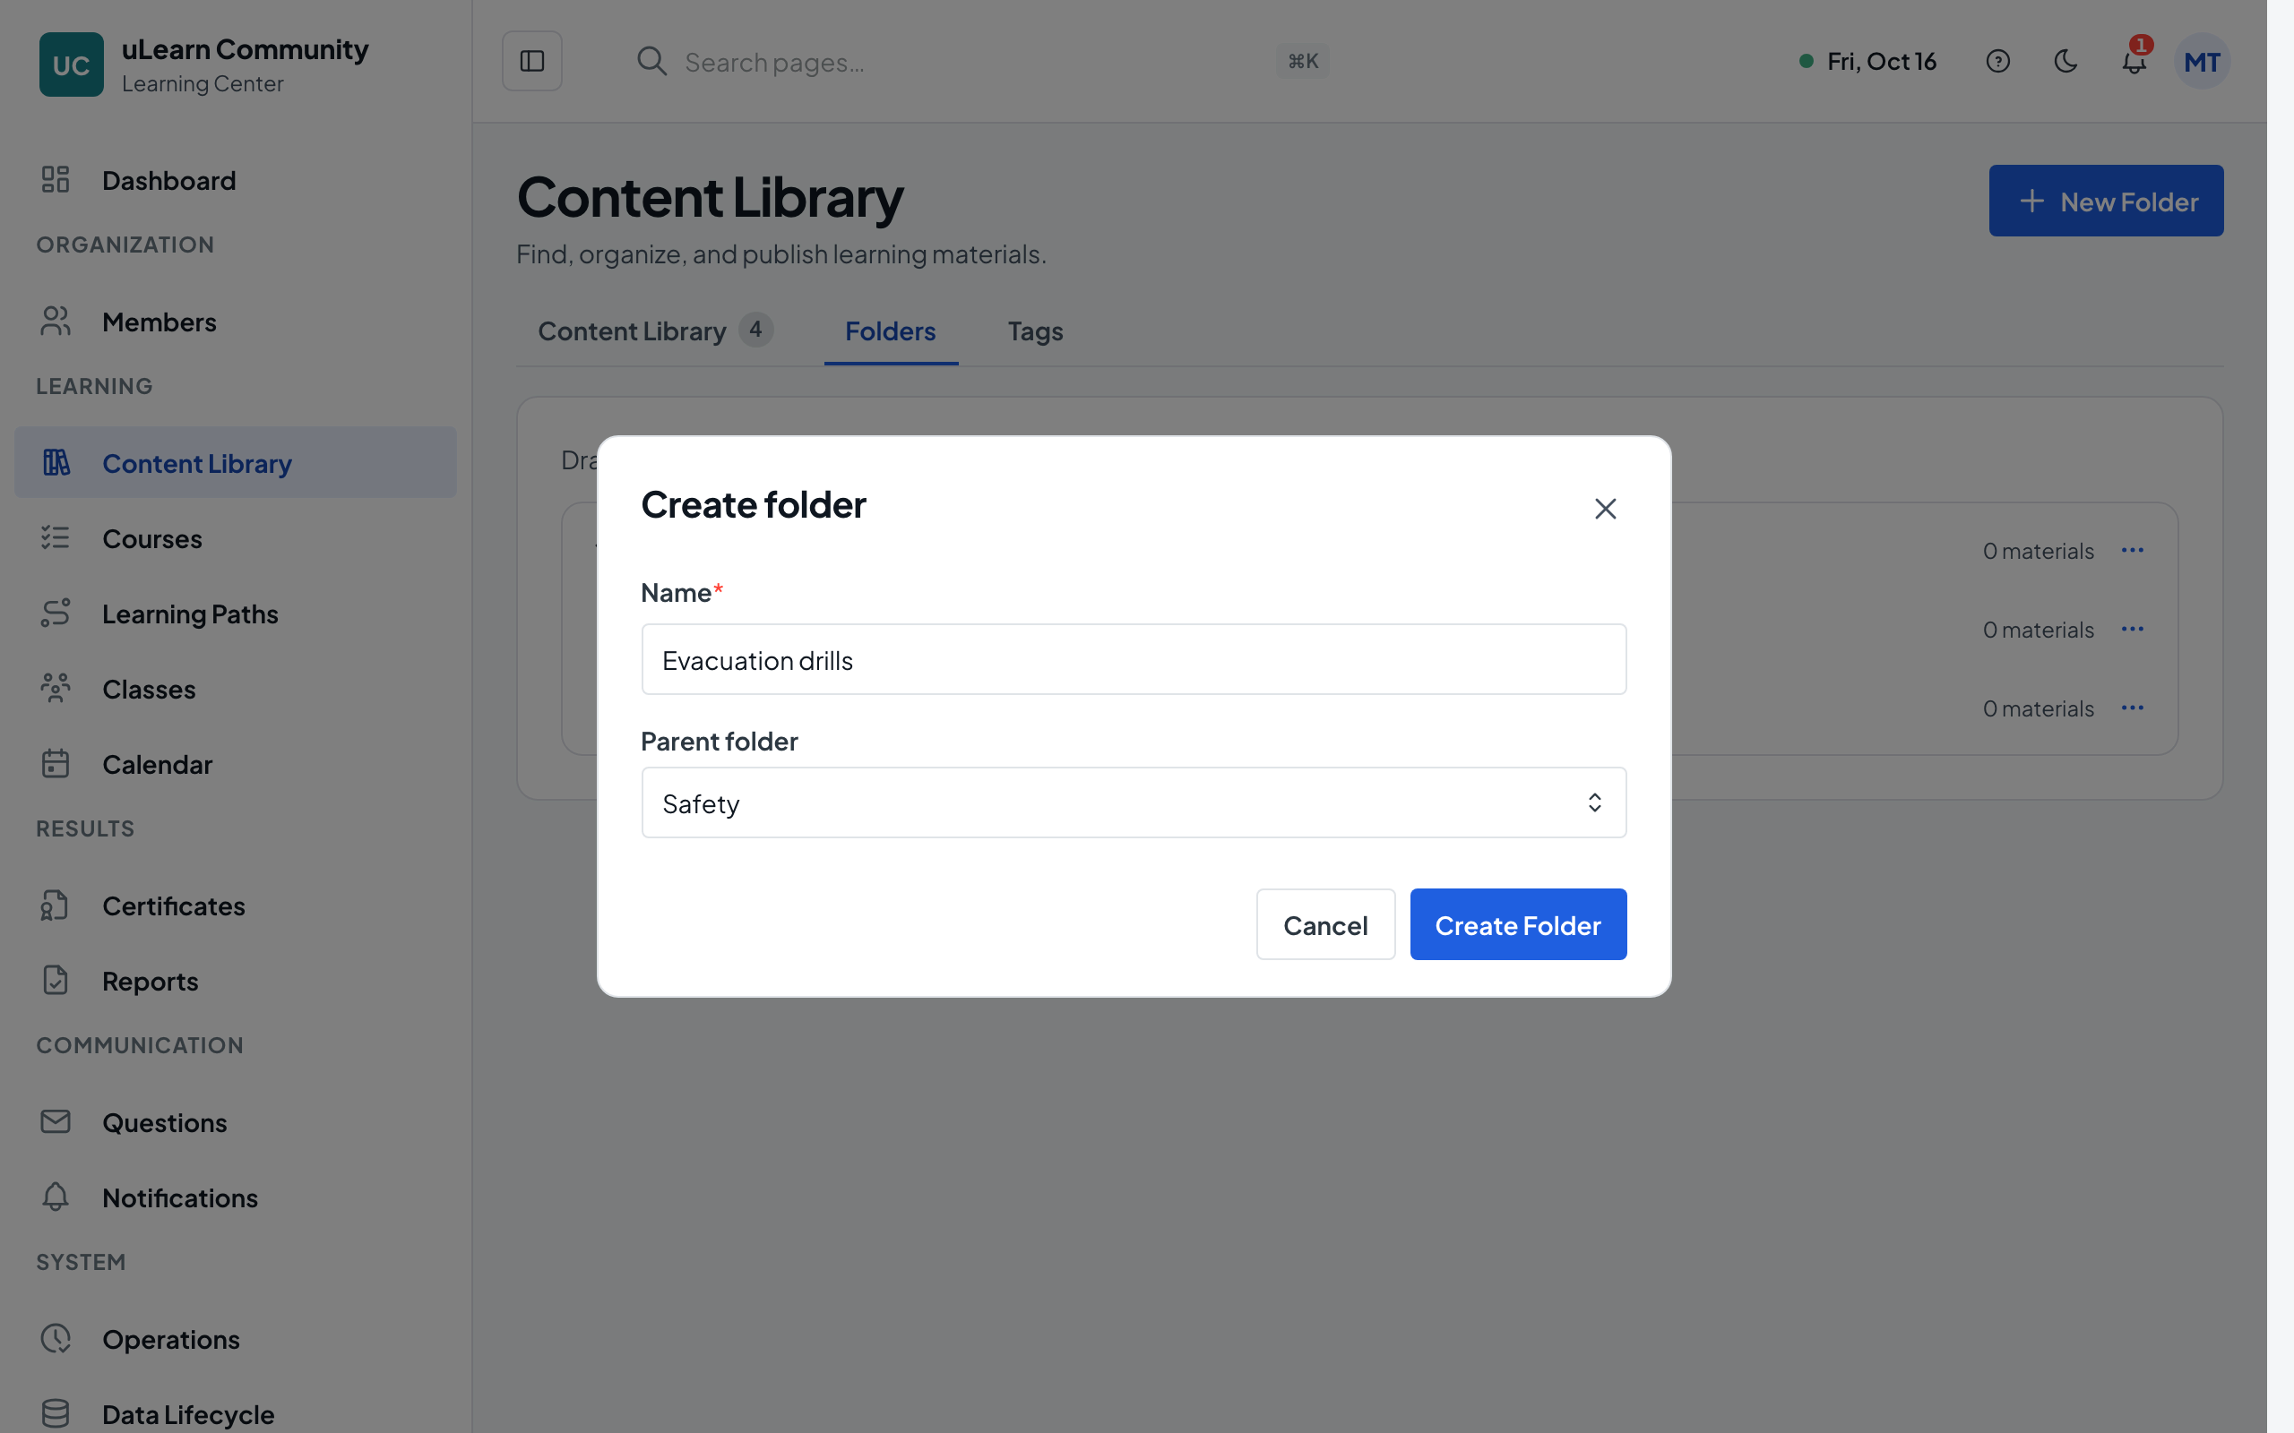Screen dimensions: 2294x1433
Task: Click the Classes group icon
Action: (x=56, y=688)
